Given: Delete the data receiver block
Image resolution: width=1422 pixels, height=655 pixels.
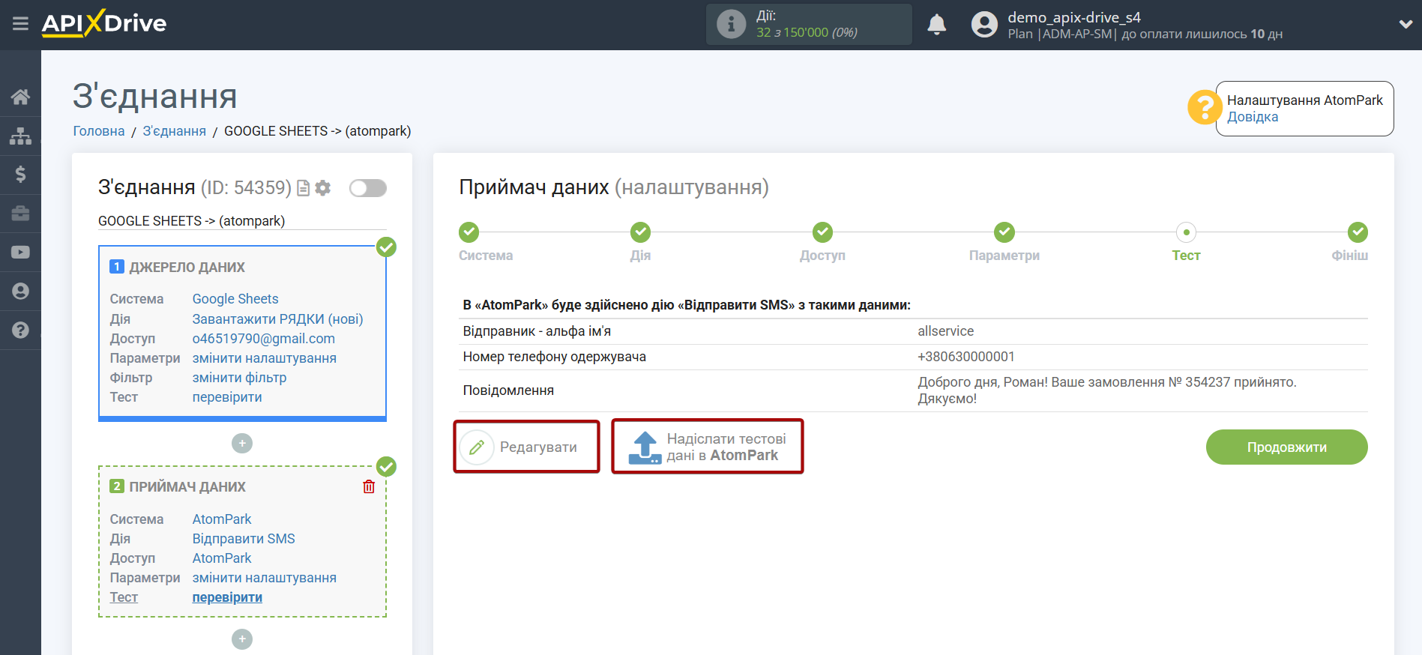Looking at the screenshot, I should click(369, 487).
